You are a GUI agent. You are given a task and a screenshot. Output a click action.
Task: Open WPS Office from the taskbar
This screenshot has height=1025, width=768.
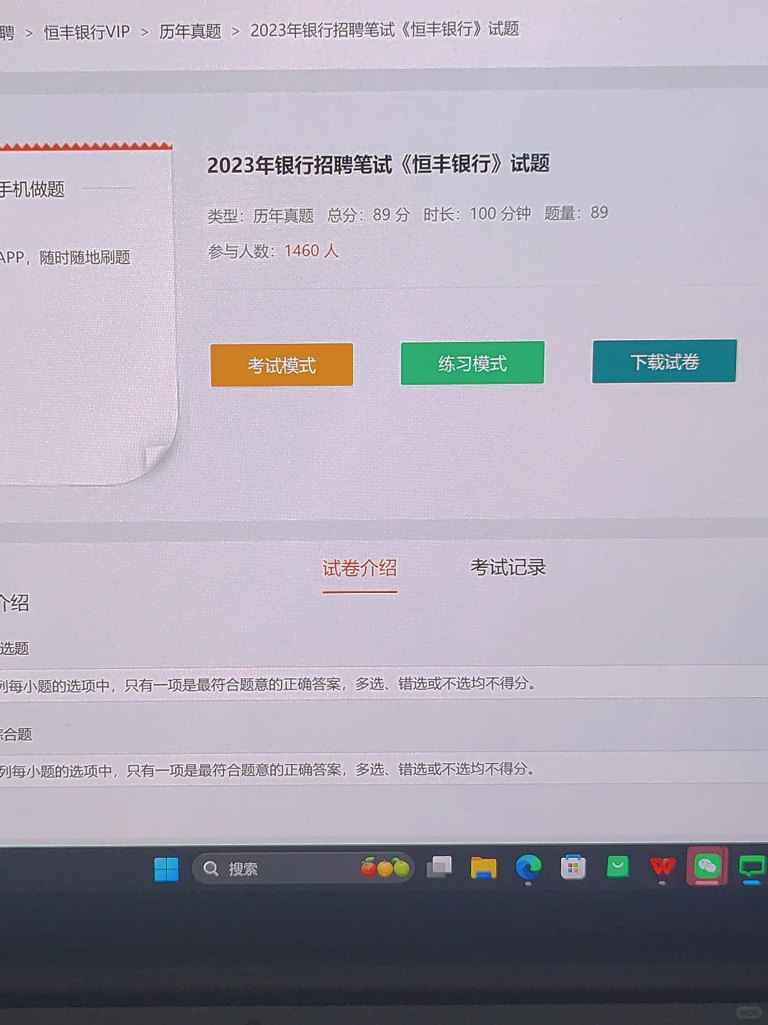[662, 866]
